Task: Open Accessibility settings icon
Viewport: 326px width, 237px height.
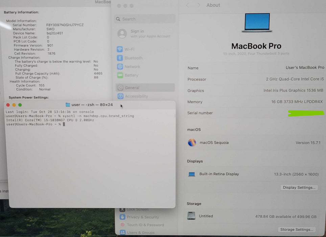Action: [x=120, y=96]
